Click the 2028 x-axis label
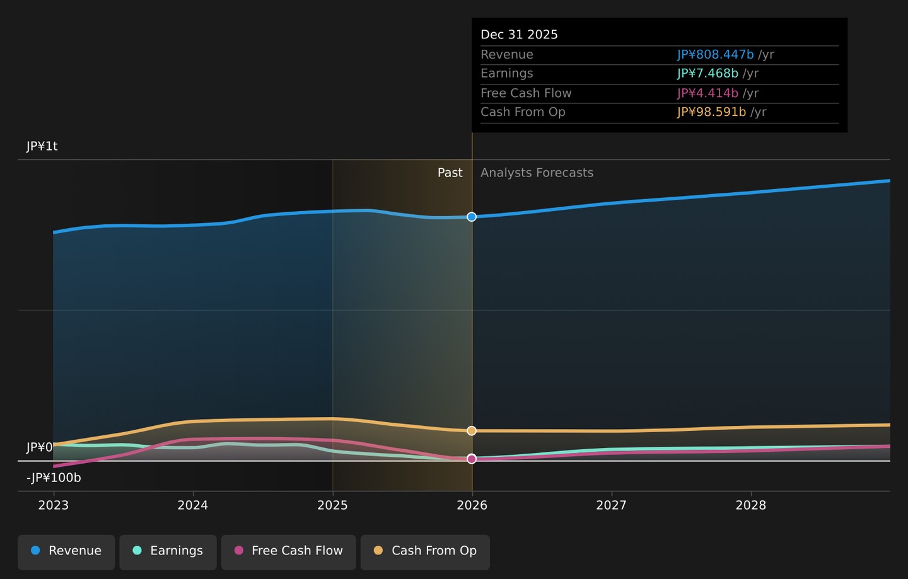Image resolution: width=908 pixels, height=579 pixels. [751, 505]
